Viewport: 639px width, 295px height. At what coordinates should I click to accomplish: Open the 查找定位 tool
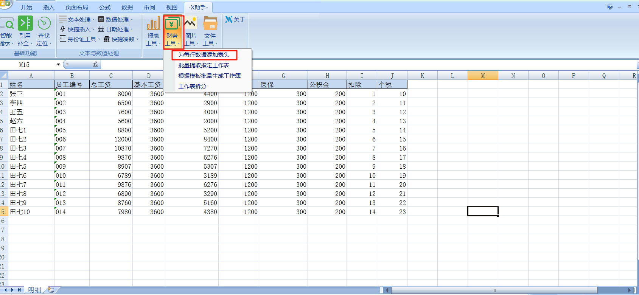[x=44, y=32]
